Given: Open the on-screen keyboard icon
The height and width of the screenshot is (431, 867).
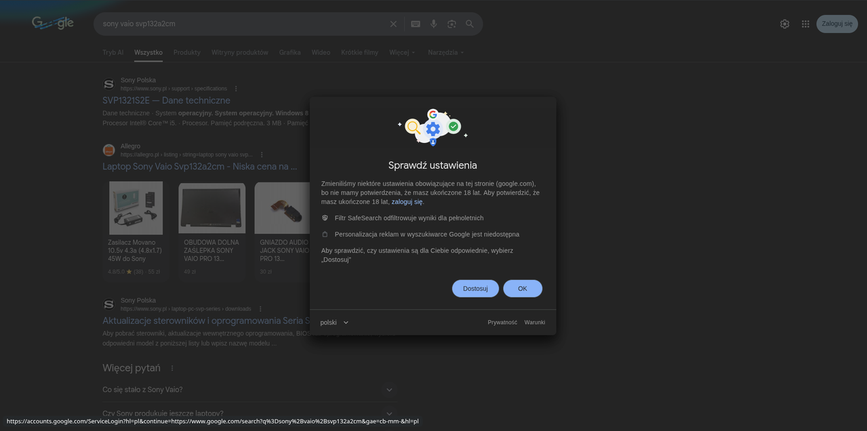Looking at the screenshot, I should click(x=416, y=24).
